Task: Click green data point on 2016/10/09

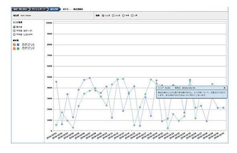Action: tap(101, 97)
